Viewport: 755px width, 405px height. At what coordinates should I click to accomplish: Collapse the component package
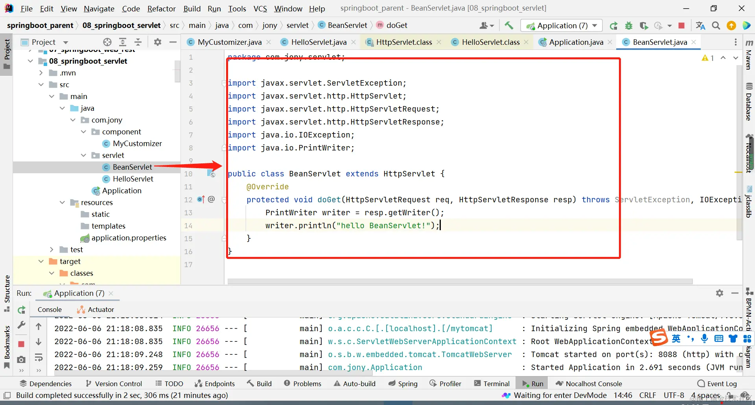[x=83, y=132]
